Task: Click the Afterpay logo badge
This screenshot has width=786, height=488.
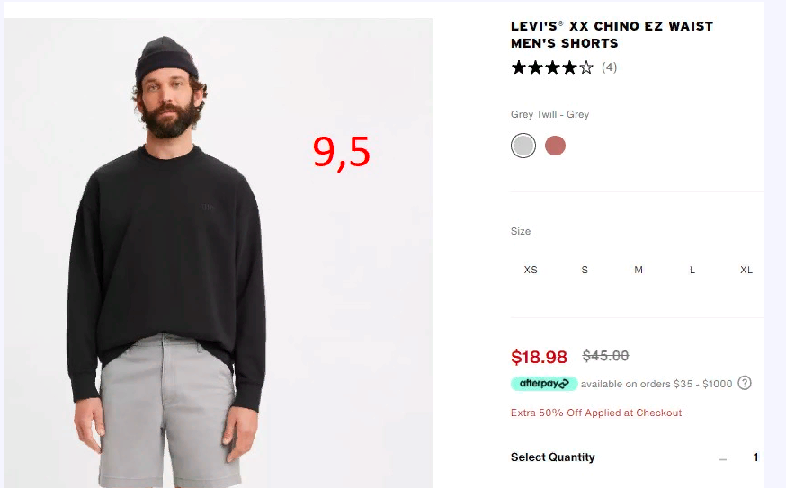Action: coord(544,383)
